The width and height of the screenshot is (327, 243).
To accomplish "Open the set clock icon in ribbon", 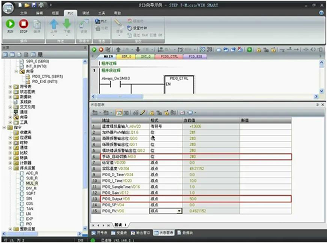I will pos(130,28).
